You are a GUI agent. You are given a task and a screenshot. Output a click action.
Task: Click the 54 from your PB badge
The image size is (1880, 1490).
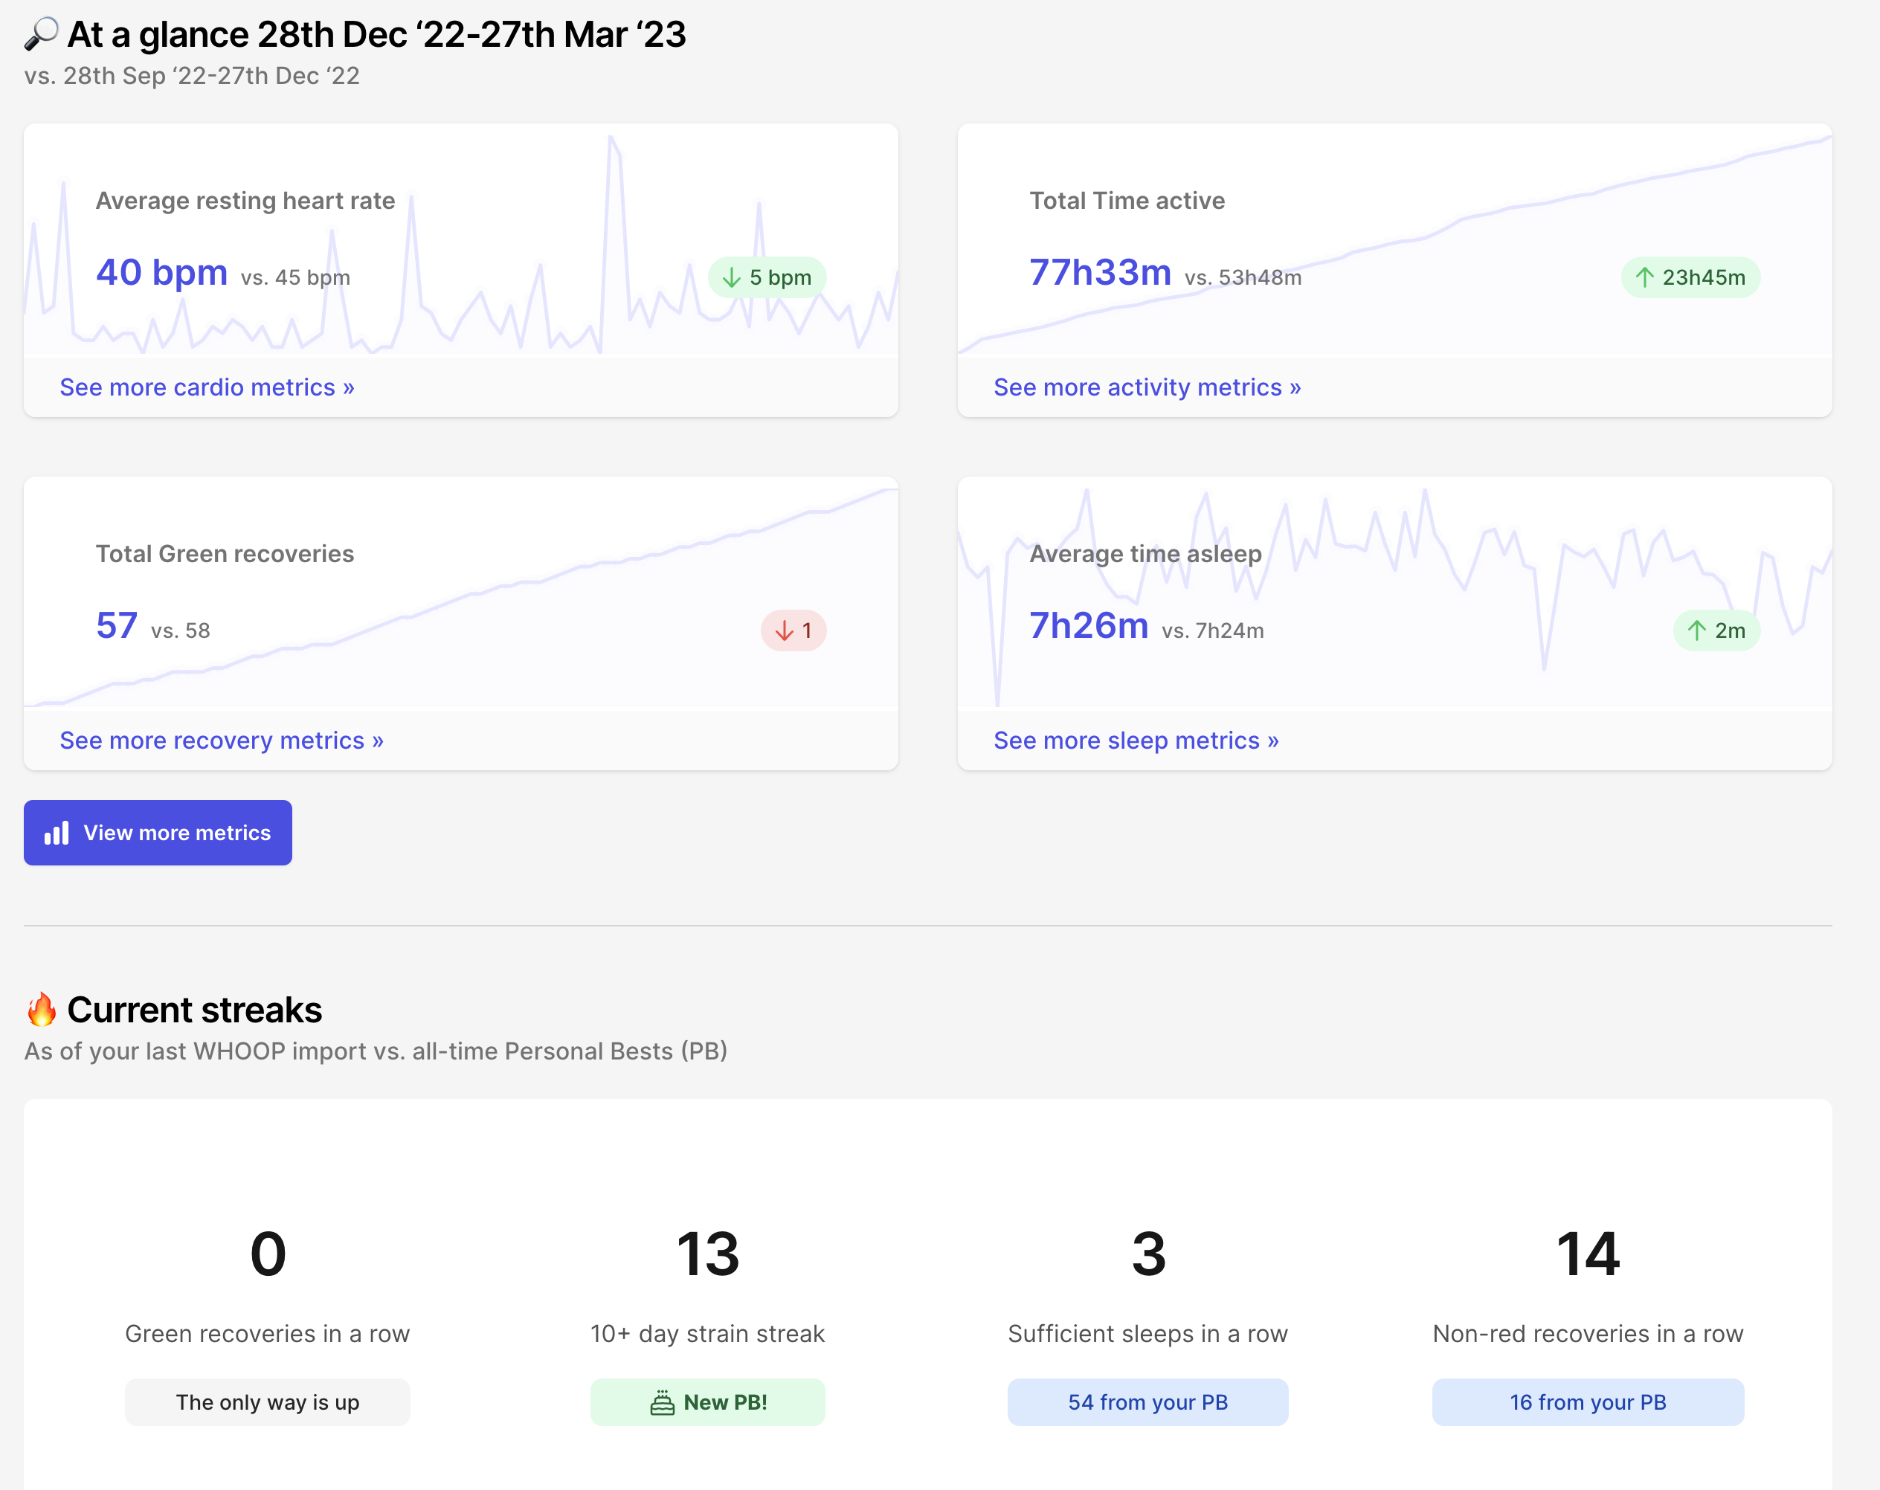1147,1402
